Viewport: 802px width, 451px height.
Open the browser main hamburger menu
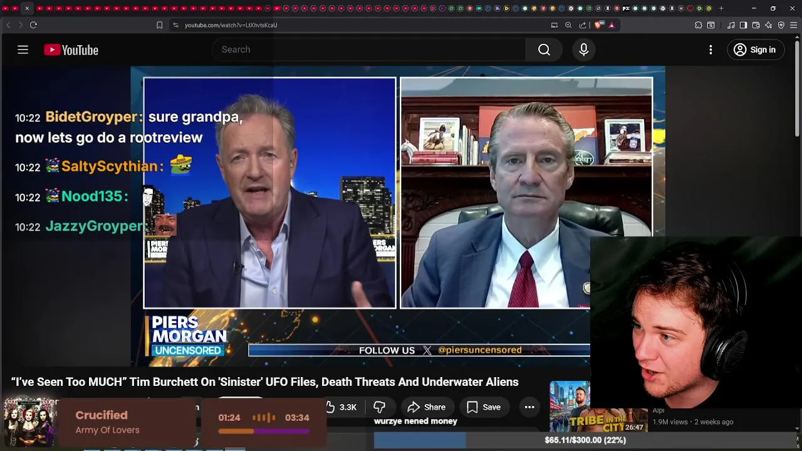794,25
